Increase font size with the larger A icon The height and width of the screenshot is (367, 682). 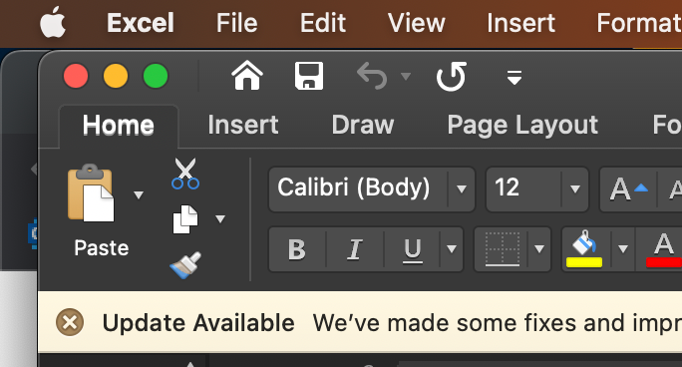click(628, 189)
